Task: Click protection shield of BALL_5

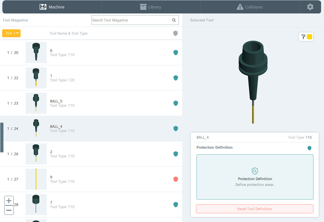Action: pyautogui.click(x=176, y=103)
